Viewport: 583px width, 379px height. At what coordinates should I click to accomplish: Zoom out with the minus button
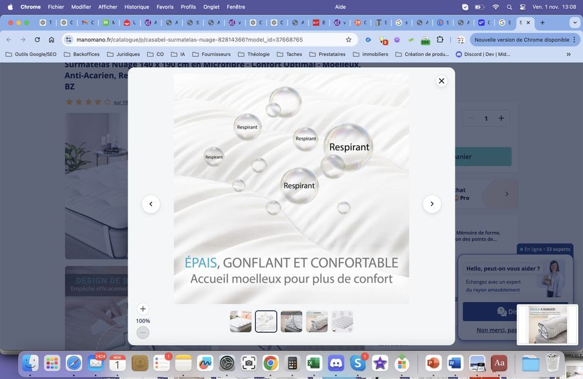pyautogui.click(x=142, y=333)
